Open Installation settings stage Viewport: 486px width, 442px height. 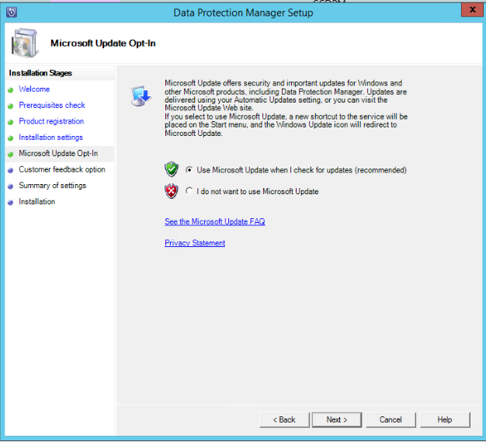(x=50, y=137)
